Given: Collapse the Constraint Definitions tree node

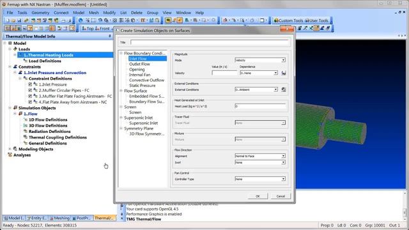Looking at the screenshot, I should tap(20, 79).
